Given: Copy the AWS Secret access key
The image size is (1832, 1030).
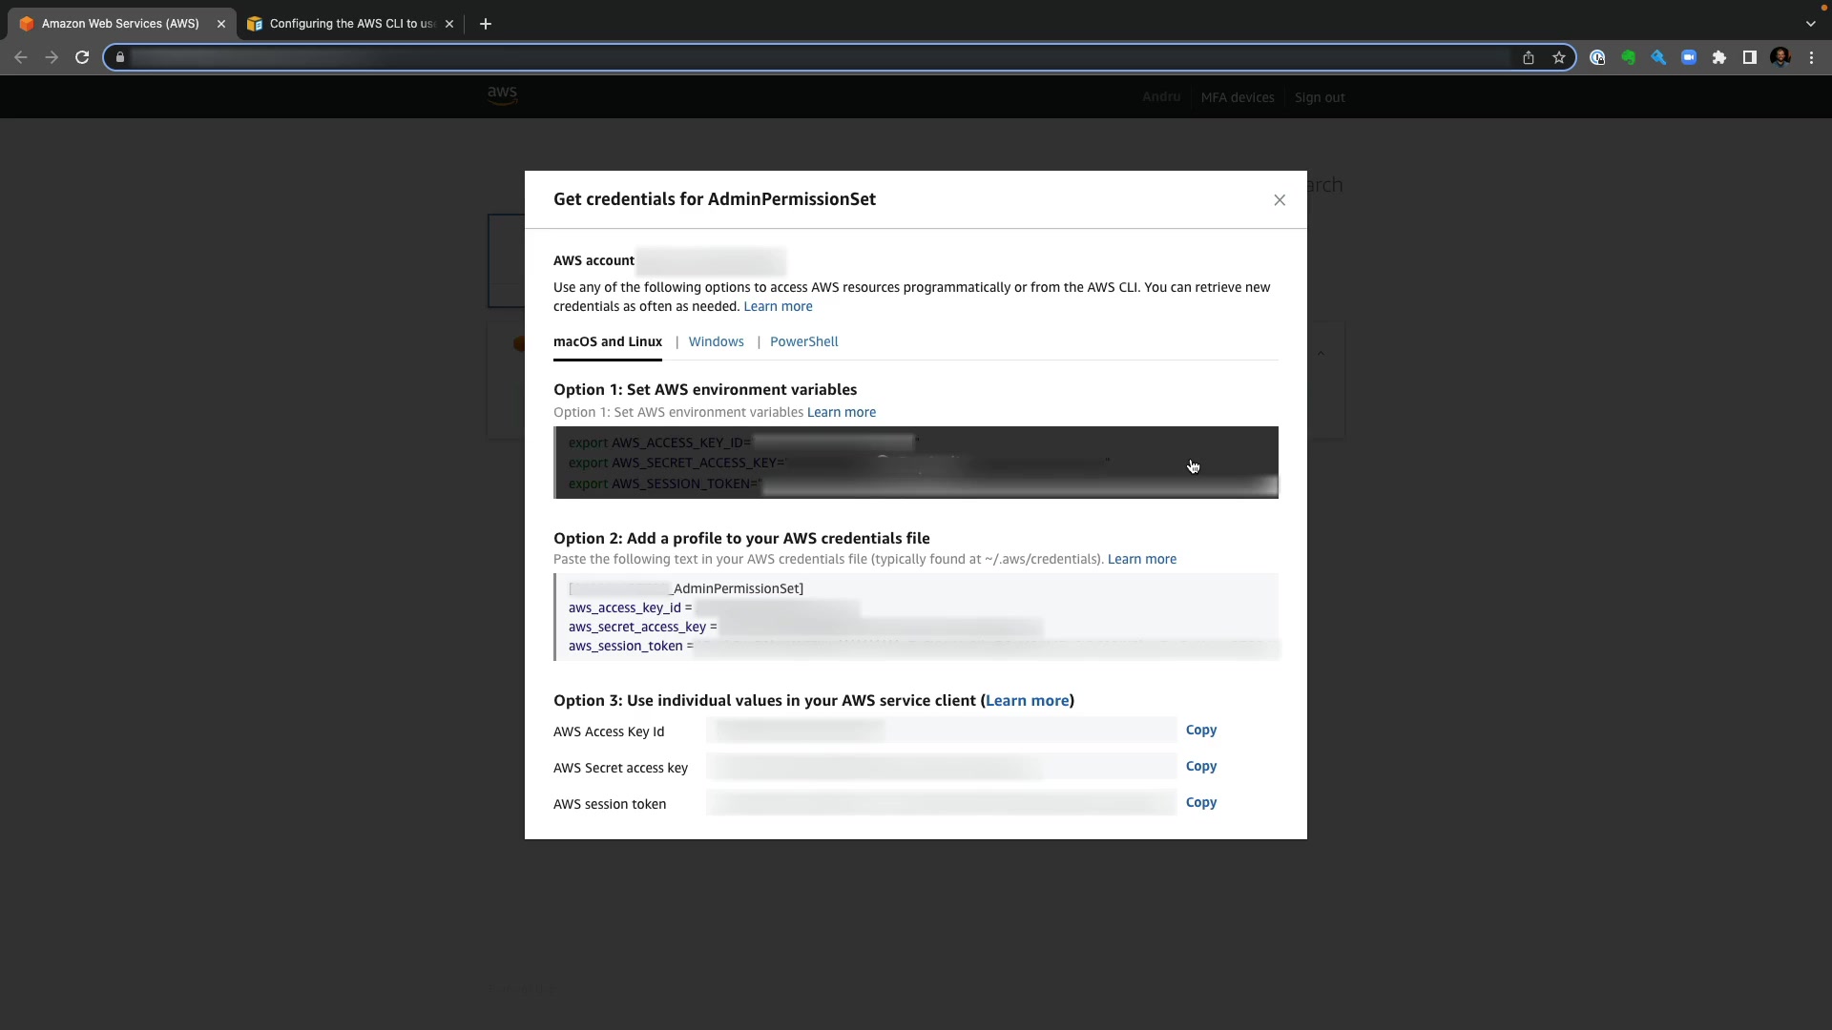Looking at the screenshot, I should click(x=1200, y=766).
